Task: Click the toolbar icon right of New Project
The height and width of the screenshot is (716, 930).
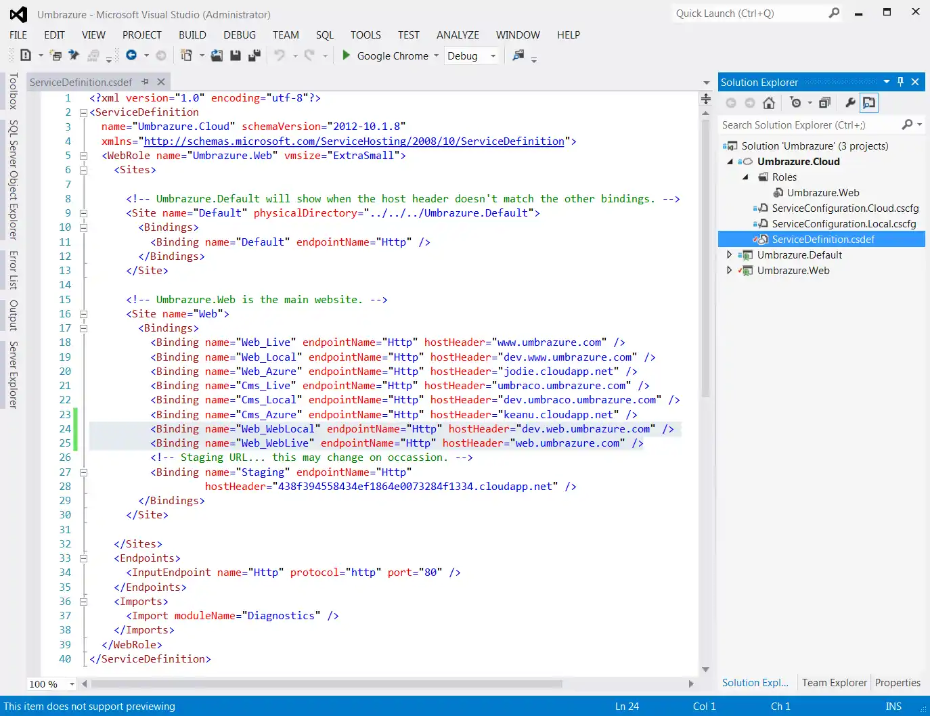Action: point(56,55)
